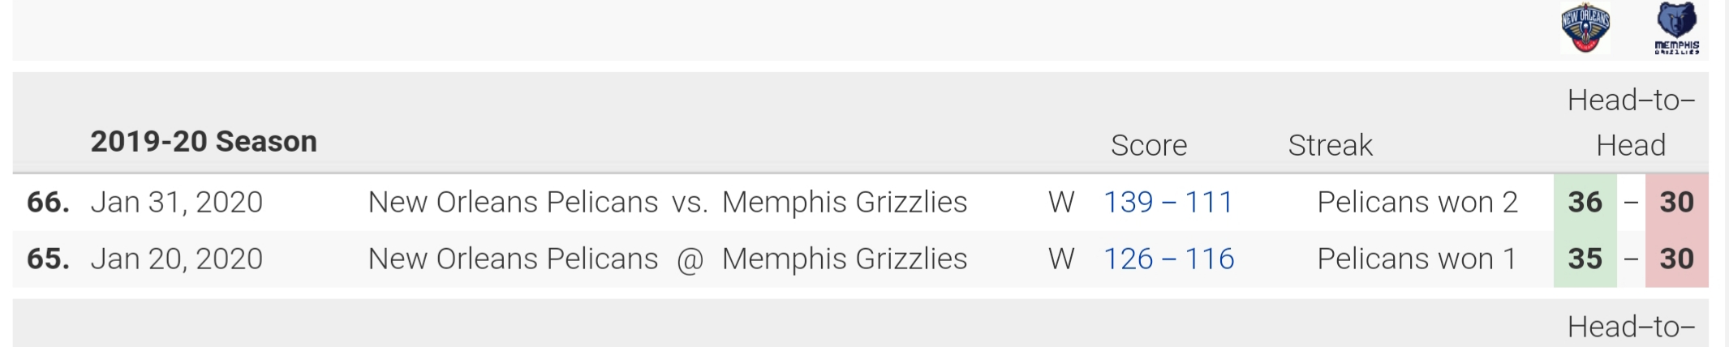Image resolution: width=1729 pixels, height=347 pixels.
Task: Click the Memphis Grizzlies logo icon
Action: [x=1676, y=28]
